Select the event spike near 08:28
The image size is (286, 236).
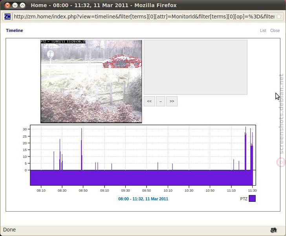60,155
